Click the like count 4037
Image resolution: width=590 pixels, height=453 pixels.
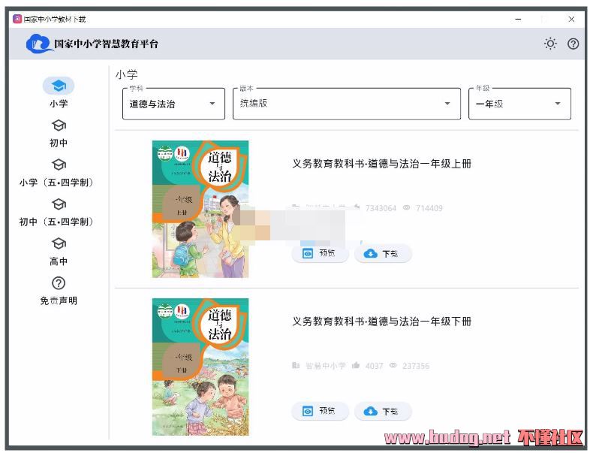374,366
